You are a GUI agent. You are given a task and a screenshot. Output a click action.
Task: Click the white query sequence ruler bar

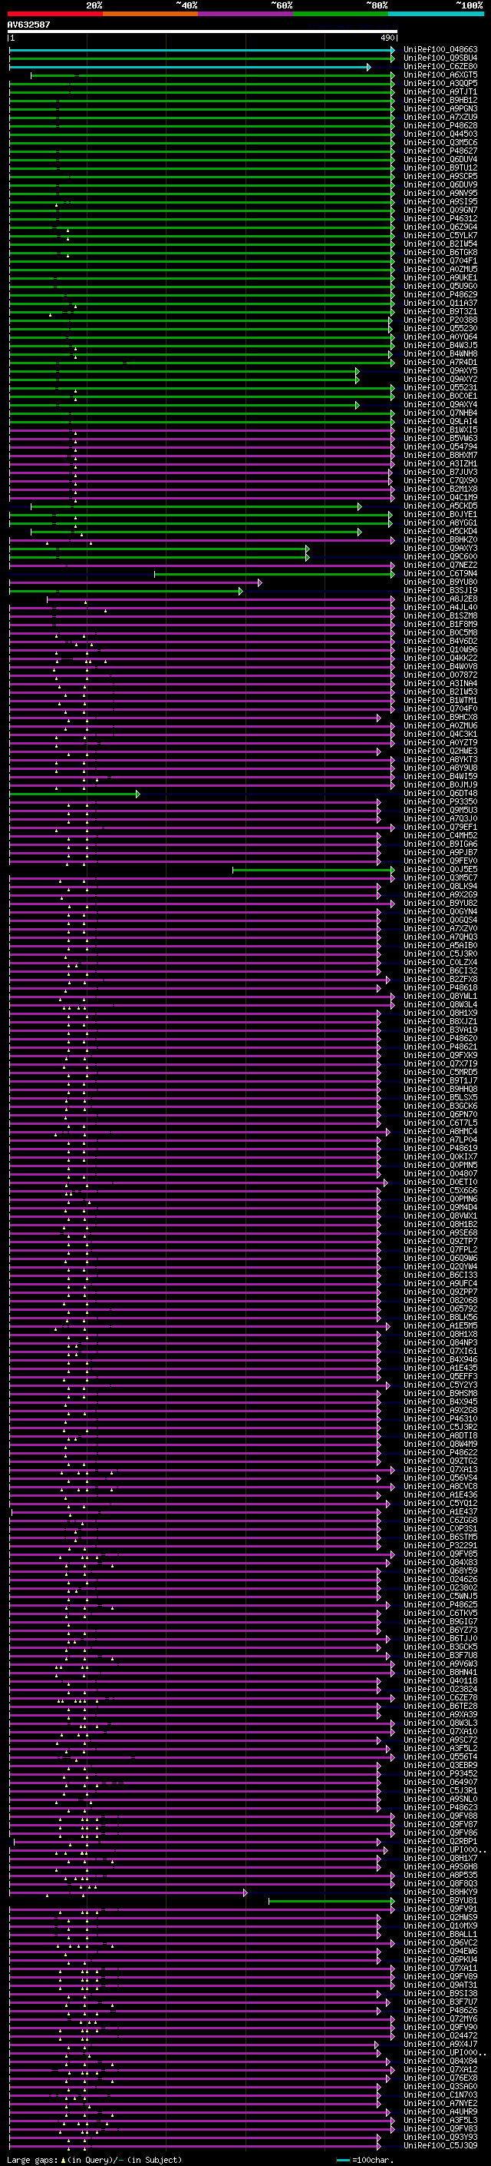pyautogui.click(x=203, y=31)
